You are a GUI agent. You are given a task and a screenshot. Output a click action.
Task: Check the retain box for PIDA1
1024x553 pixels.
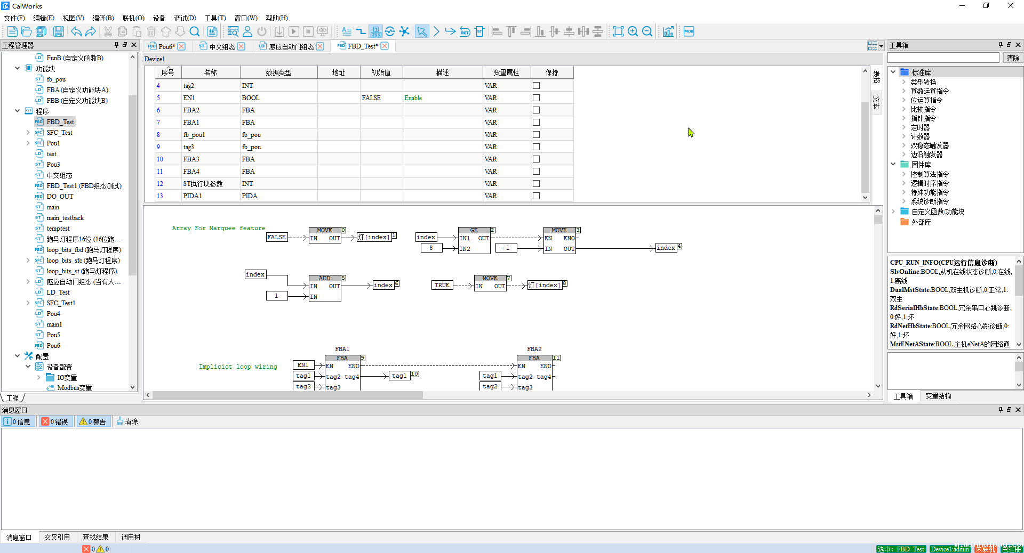[x=536, y=196]
